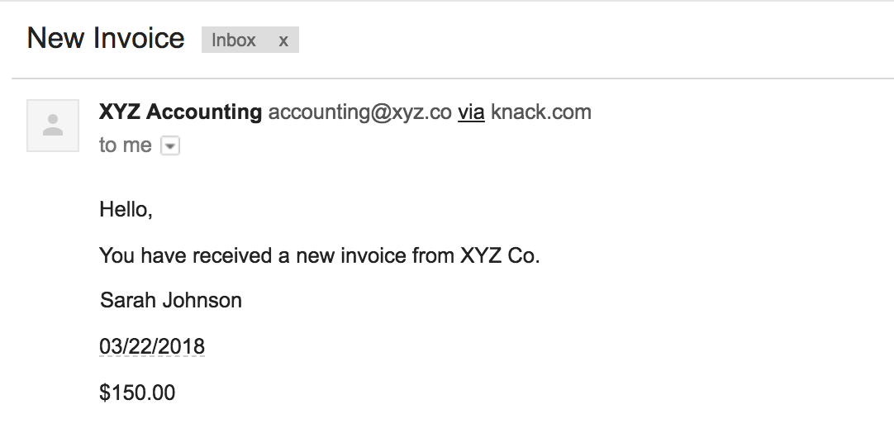Click the underlined date 03/22/2018
Screen dimensions: 894x438
point(152,346)
